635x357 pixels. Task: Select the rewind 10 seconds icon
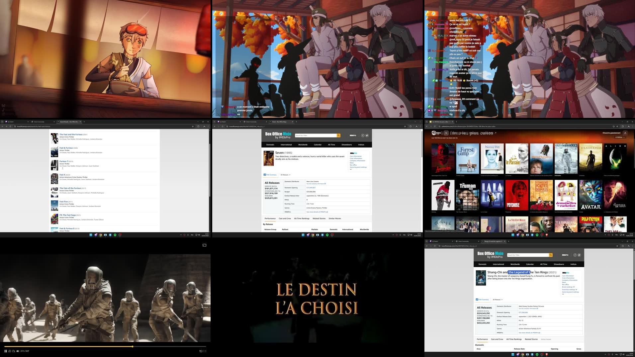(x=9, y=351)
